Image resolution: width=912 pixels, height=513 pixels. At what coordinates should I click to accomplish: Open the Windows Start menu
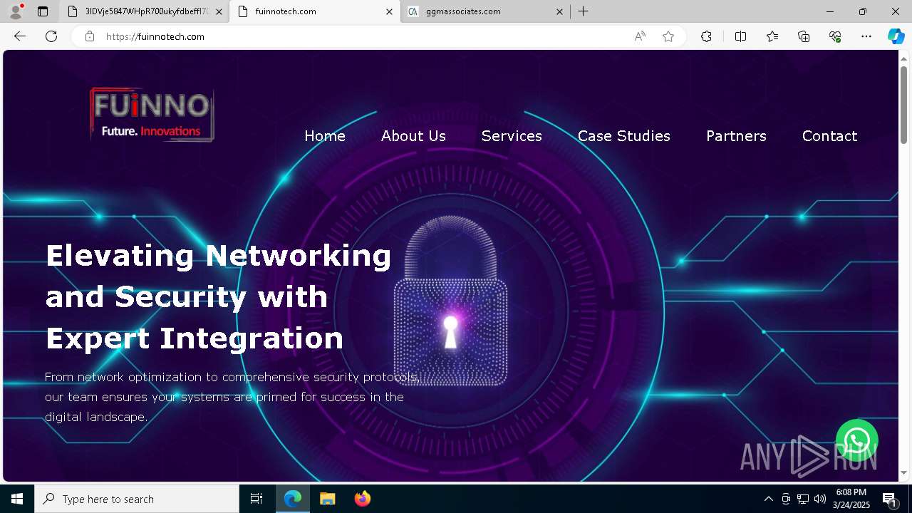(x=17, y=499)
